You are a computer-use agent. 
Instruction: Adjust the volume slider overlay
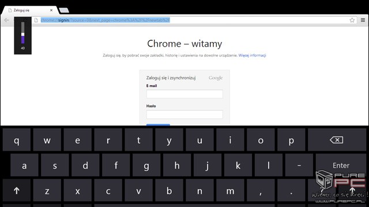(23, 33)
